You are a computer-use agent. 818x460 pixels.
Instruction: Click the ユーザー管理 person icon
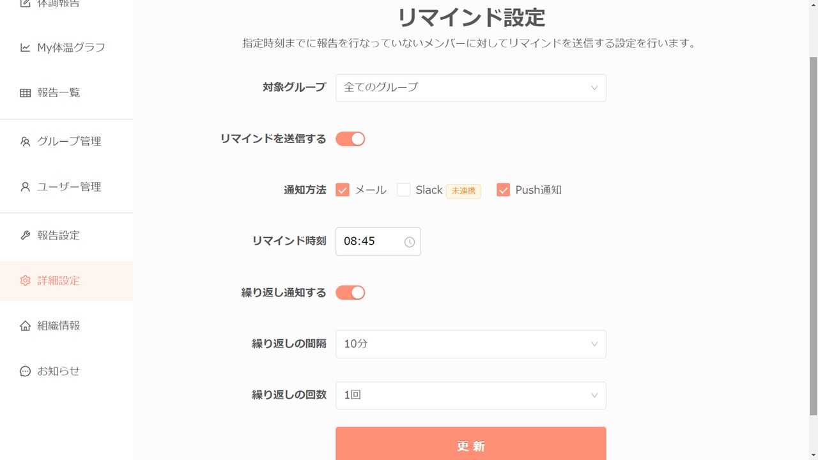25,187
